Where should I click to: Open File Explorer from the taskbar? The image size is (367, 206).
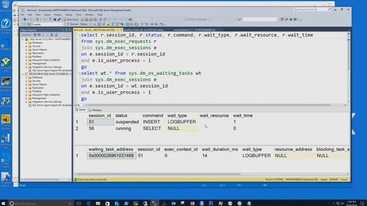pos(98,203)
